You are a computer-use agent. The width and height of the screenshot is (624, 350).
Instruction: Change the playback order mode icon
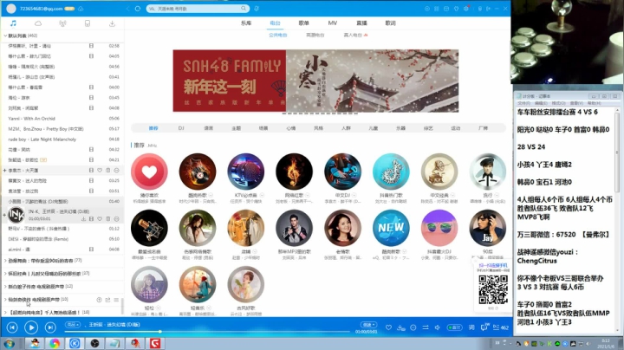pyautogui.click(x=426, y=327)
